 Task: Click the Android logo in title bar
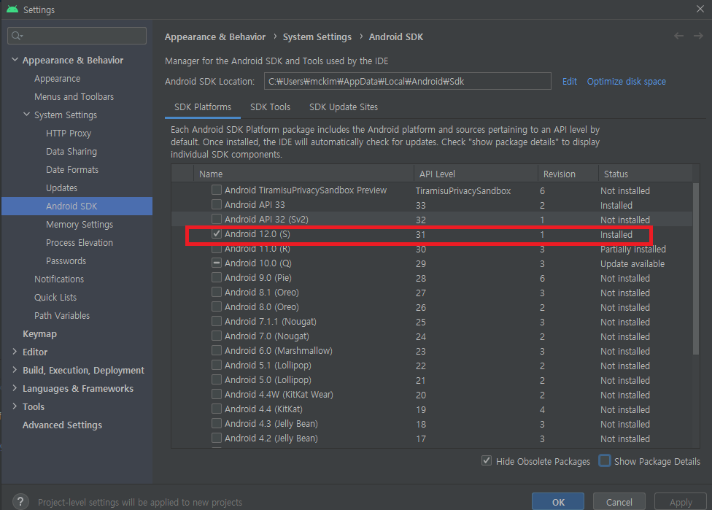(x=12, y=9)
